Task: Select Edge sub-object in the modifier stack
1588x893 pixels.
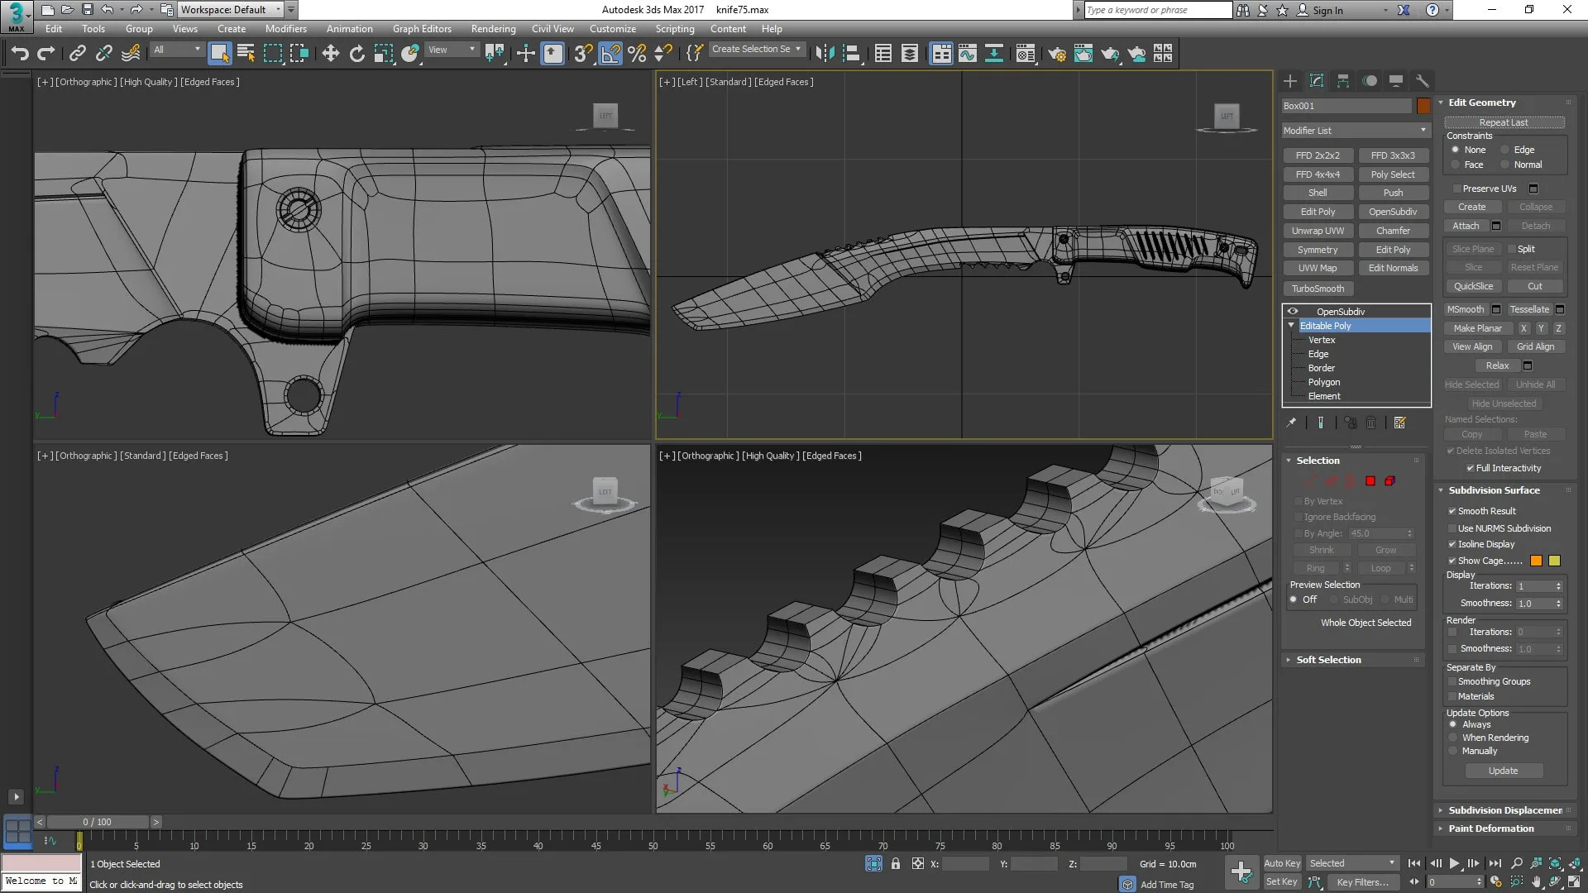Action: point(1318,354)
